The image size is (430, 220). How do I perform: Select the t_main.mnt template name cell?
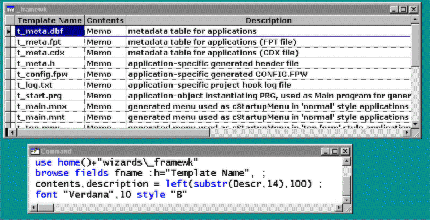50,117
